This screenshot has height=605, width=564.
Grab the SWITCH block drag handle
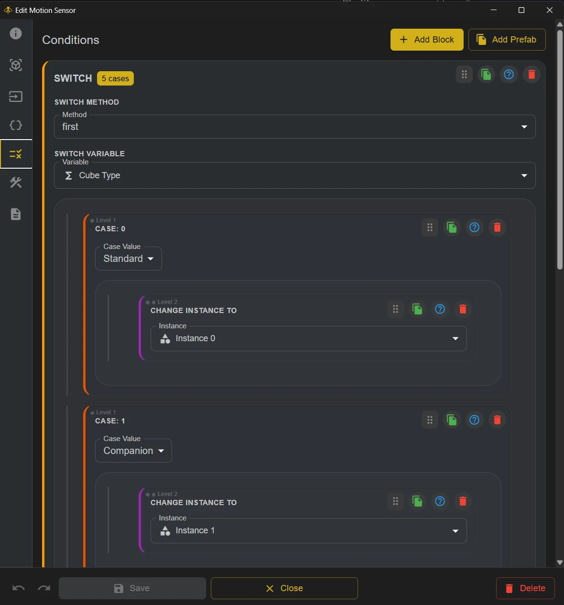[x=464, y=75]
